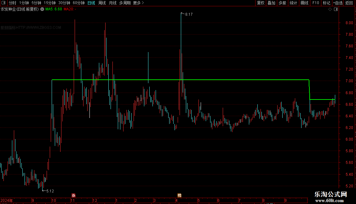Click the 叠加 overlay button
The width and height of the screenshot is (356, 204).
(x=271, y=3)
